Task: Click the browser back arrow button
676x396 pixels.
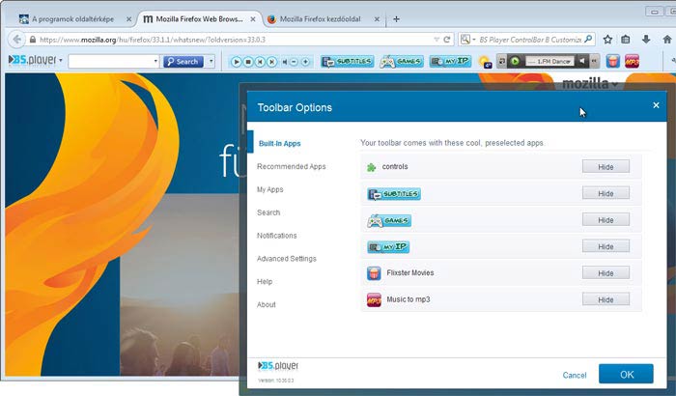Action: pos(16,40)
